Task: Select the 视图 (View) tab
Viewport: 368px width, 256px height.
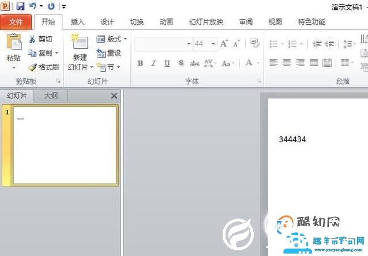Action: (x=275, y=22)
